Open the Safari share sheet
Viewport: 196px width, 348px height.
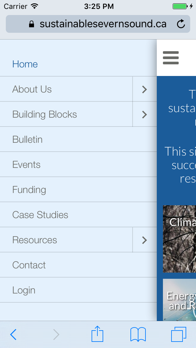coord(97,334)
